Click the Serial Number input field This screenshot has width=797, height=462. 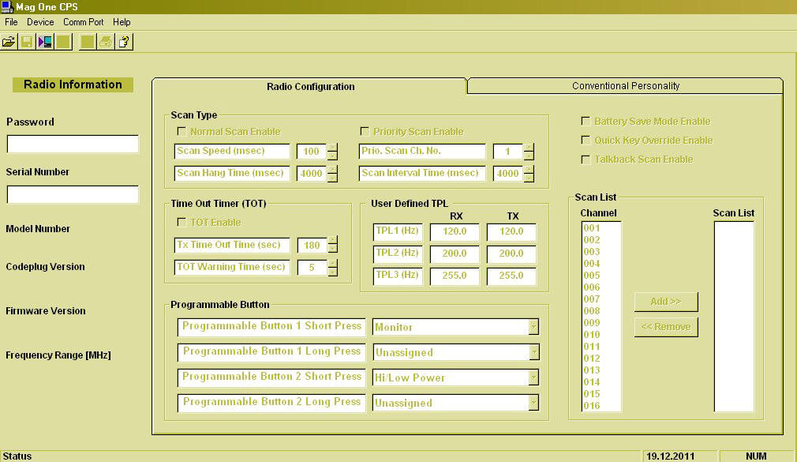(x=73, y=194)
